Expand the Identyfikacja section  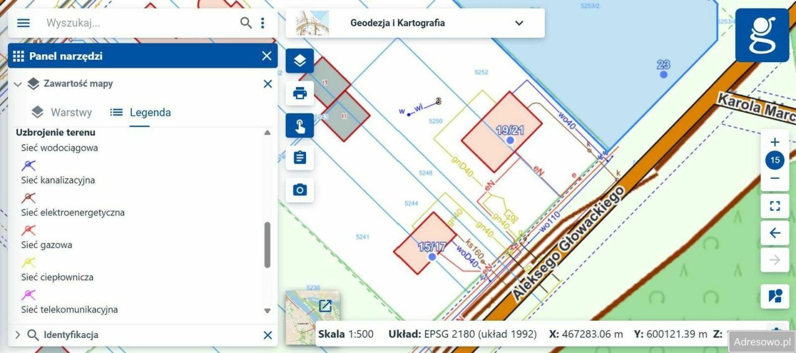point(17,335)
